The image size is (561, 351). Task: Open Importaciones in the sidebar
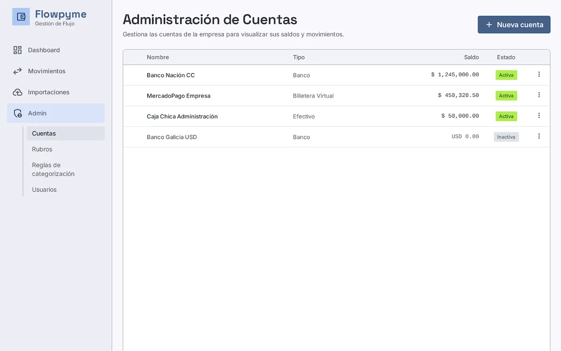56,92
